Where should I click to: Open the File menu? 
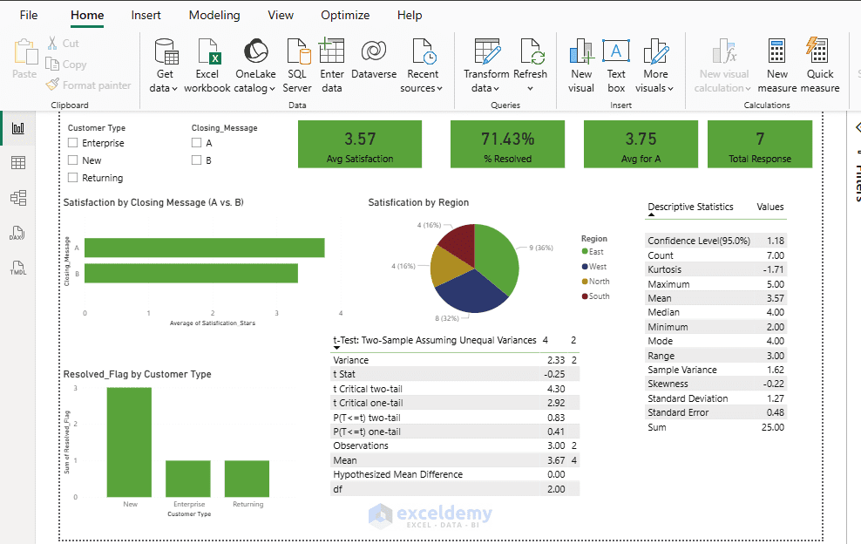(29, 15)
